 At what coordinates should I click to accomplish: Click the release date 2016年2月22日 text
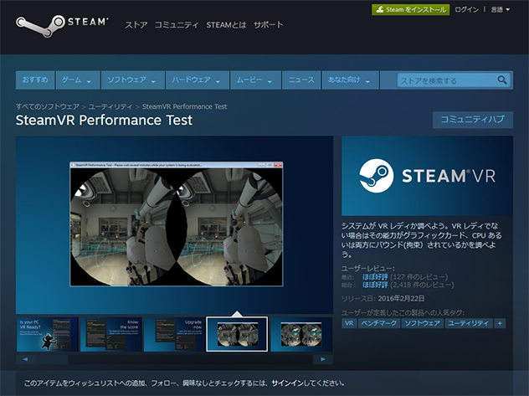[x=401, y=299]
